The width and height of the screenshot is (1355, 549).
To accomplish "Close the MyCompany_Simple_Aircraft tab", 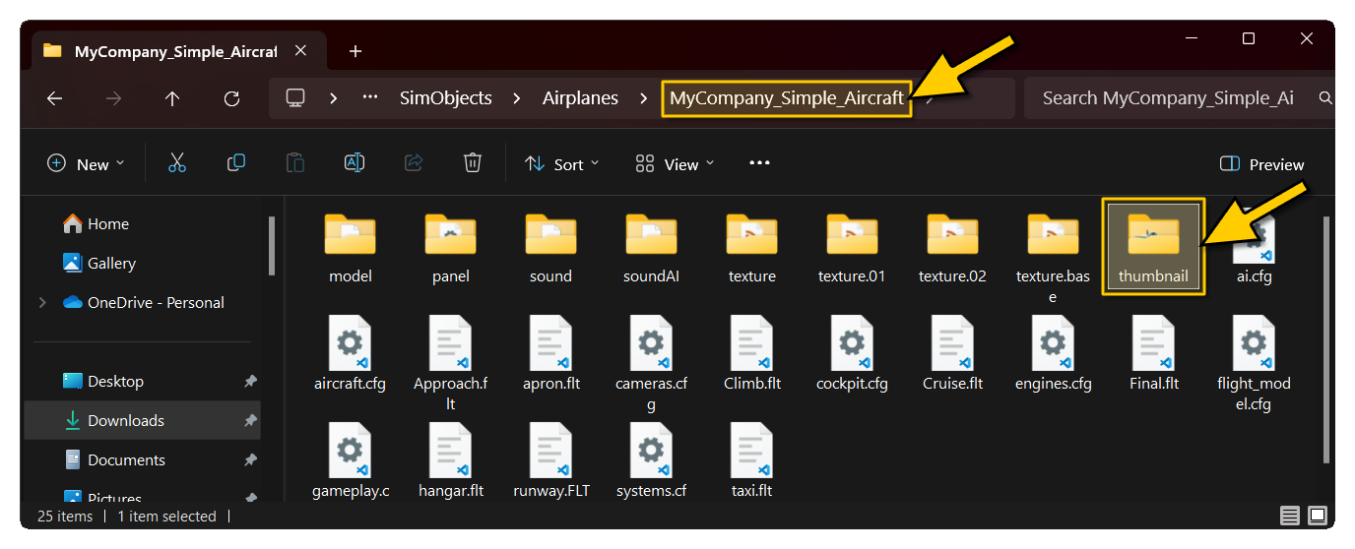I will [300, 50].
